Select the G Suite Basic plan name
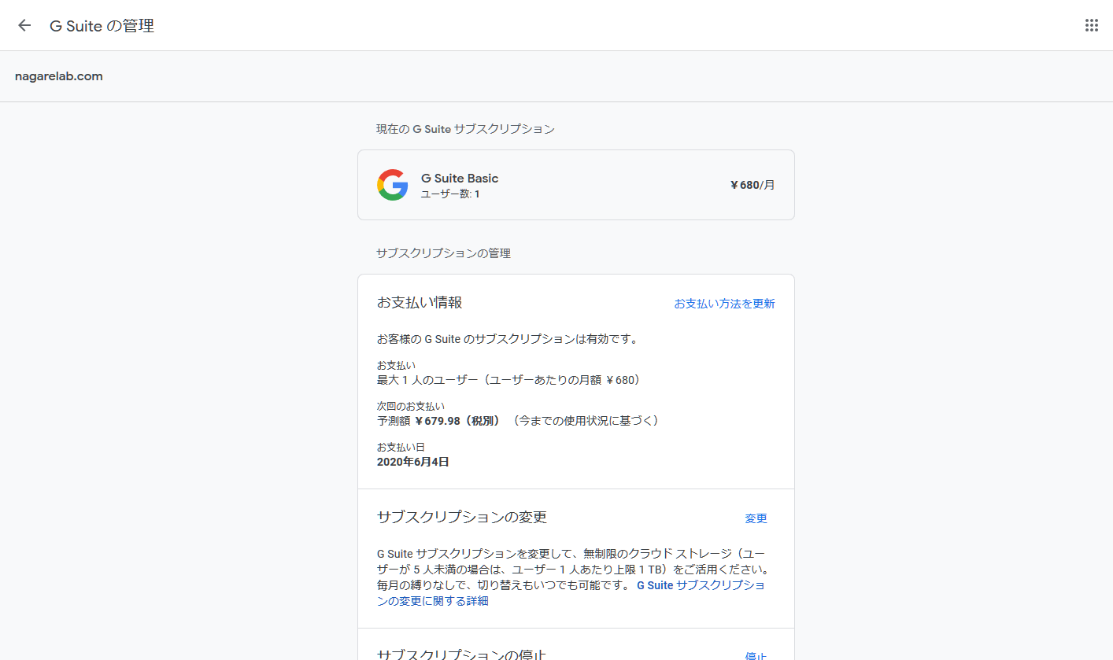Image resolution: width=1113 pixels, height=660 pixels. 460,179
